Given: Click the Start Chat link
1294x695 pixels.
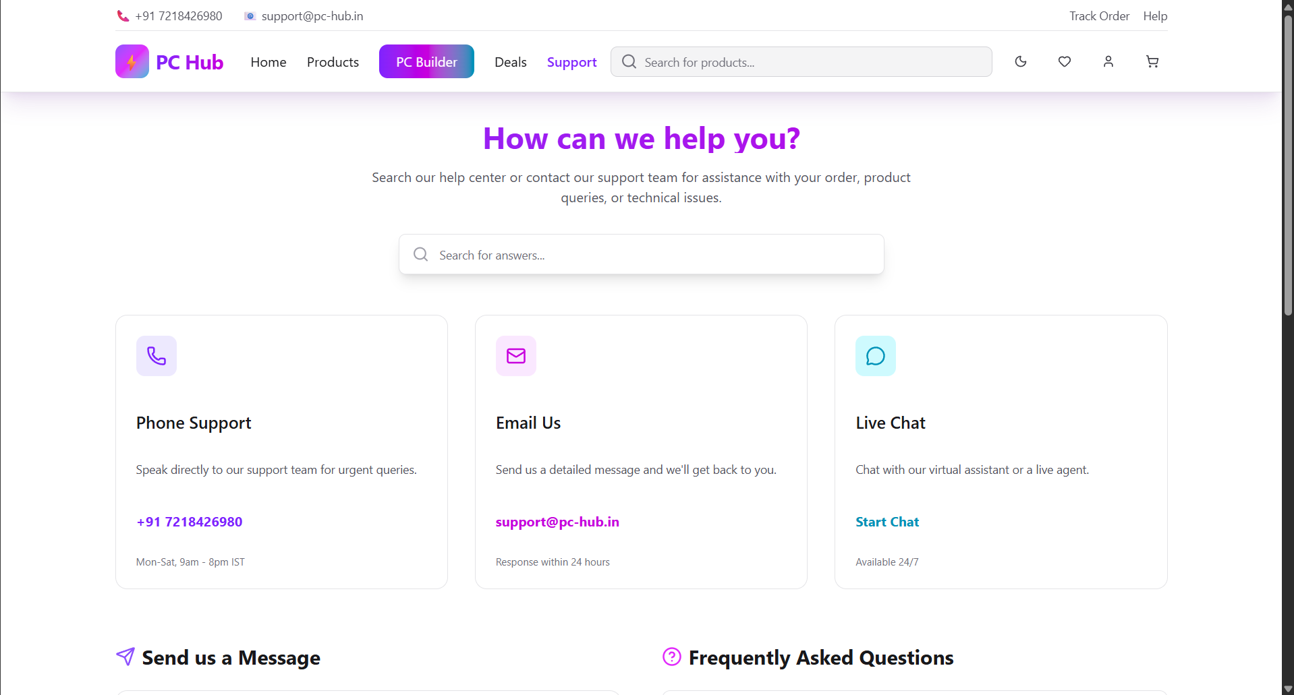Looking at the screenshot, I should pyautogui.click(x=887, y=522).
